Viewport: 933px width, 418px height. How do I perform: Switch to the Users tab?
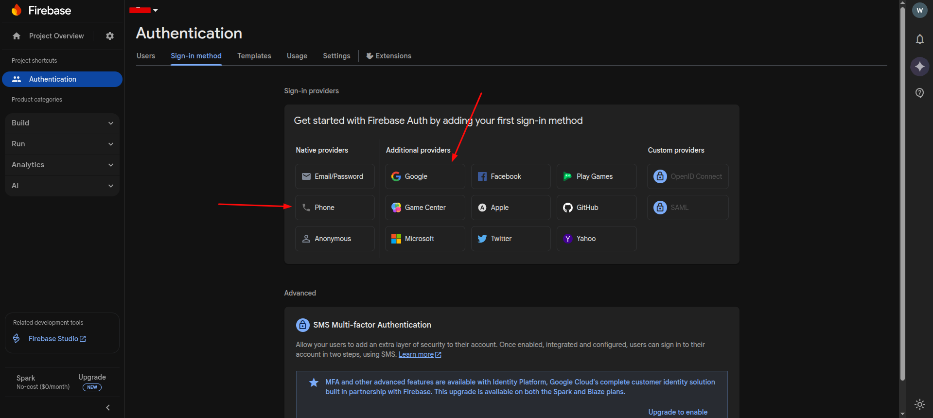pos(146,56)
